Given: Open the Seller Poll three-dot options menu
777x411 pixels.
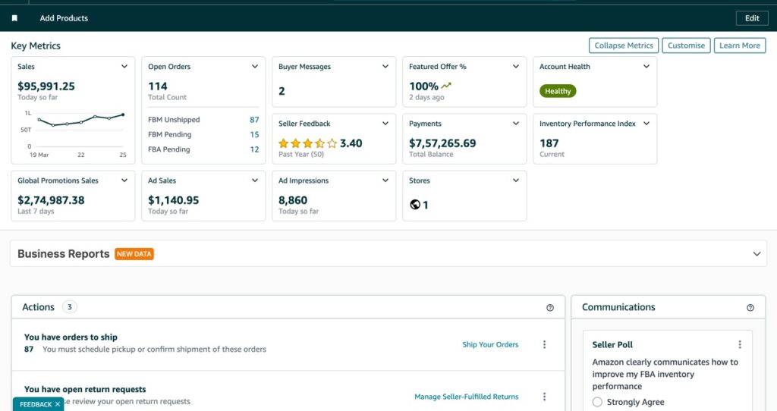Looking at the screenshot, I should (740, 344).
